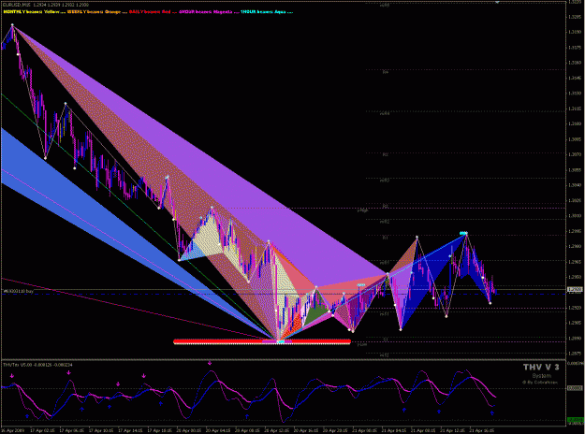Click the cyan marker at rightmost swing high
The width and height of the screenshot is (585, 434).
coord(463,234)
